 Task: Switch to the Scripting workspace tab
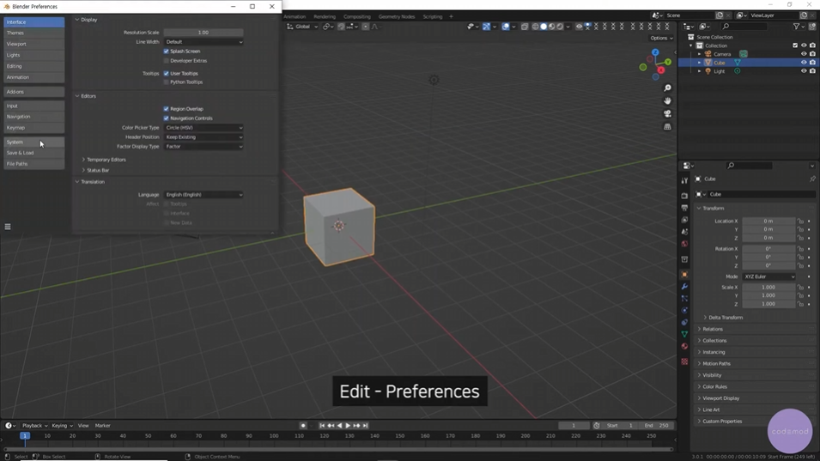433,16
